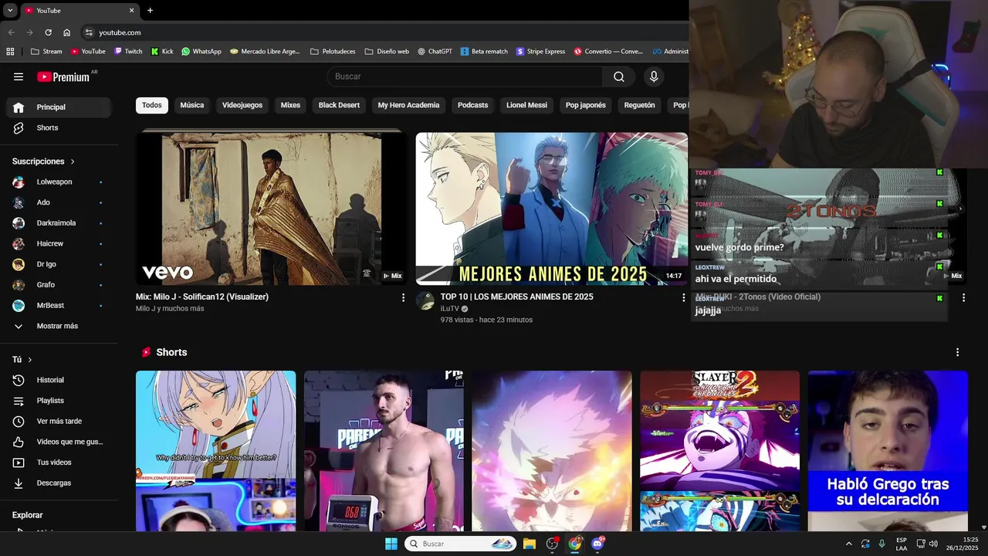Open Stripe Express bookmark
This screenshot has height=556, width=988.
[540, 52]
